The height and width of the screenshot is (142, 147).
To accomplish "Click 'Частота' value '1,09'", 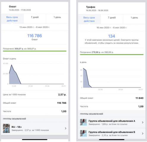I will 141,106.
